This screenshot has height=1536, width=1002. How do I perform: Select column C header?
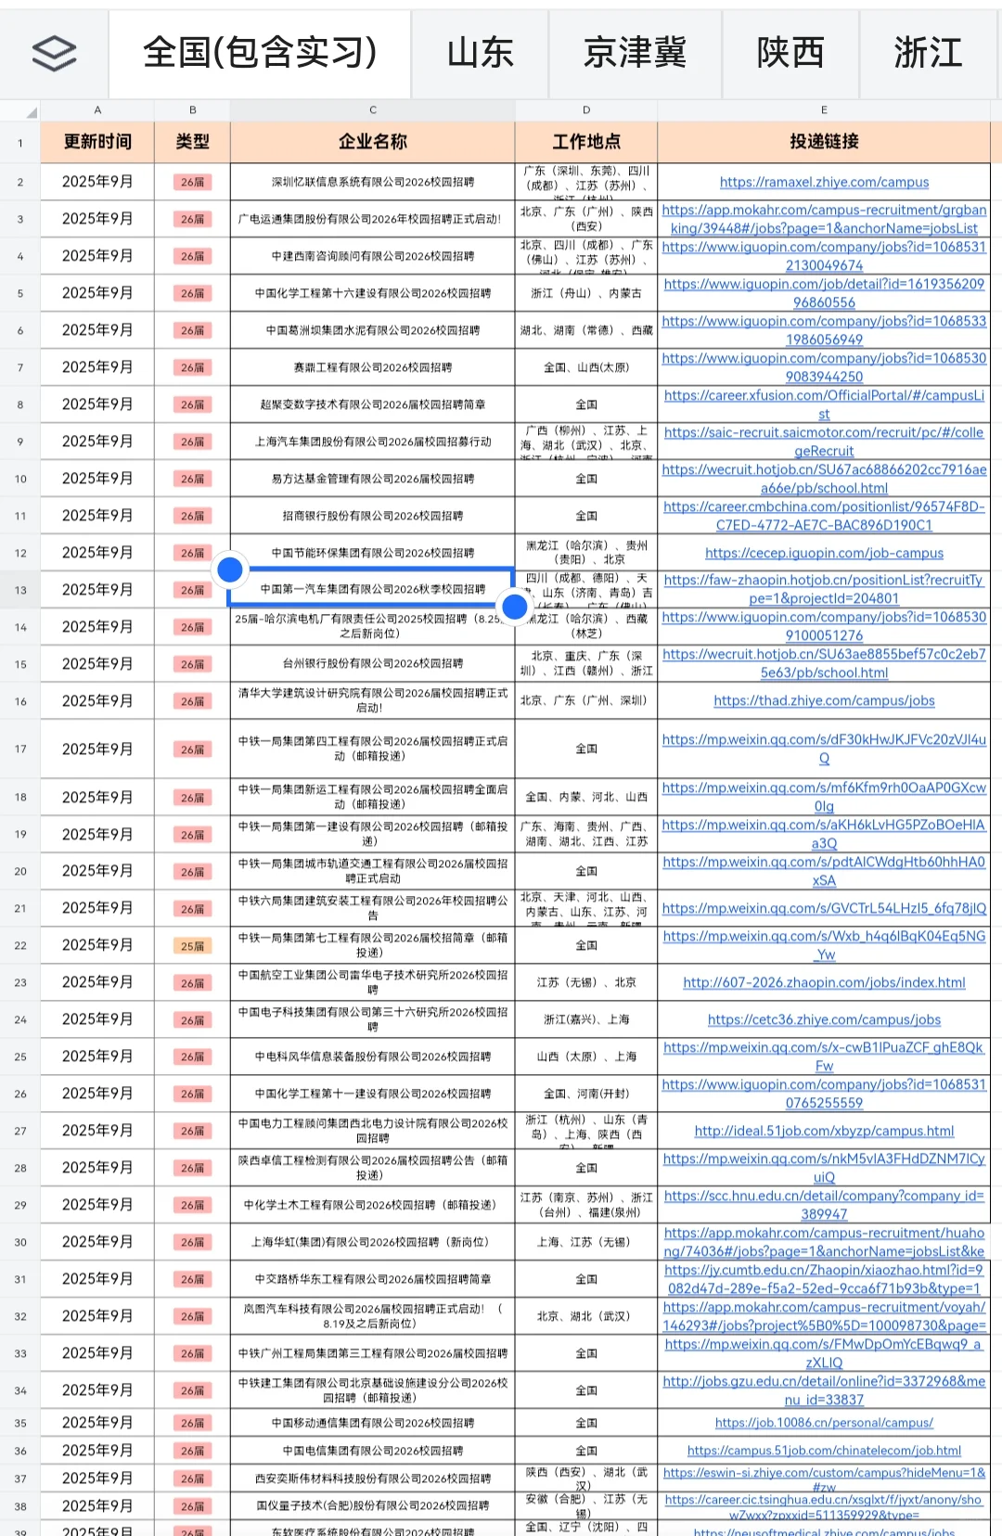[x=373, y=109]
